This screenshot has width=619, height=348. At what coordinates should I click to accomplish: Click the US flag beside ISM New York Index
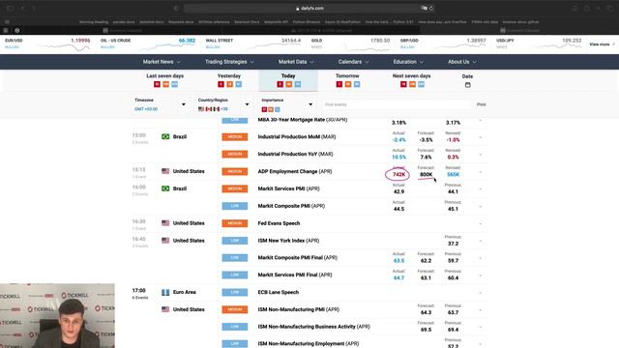(165, 241)
